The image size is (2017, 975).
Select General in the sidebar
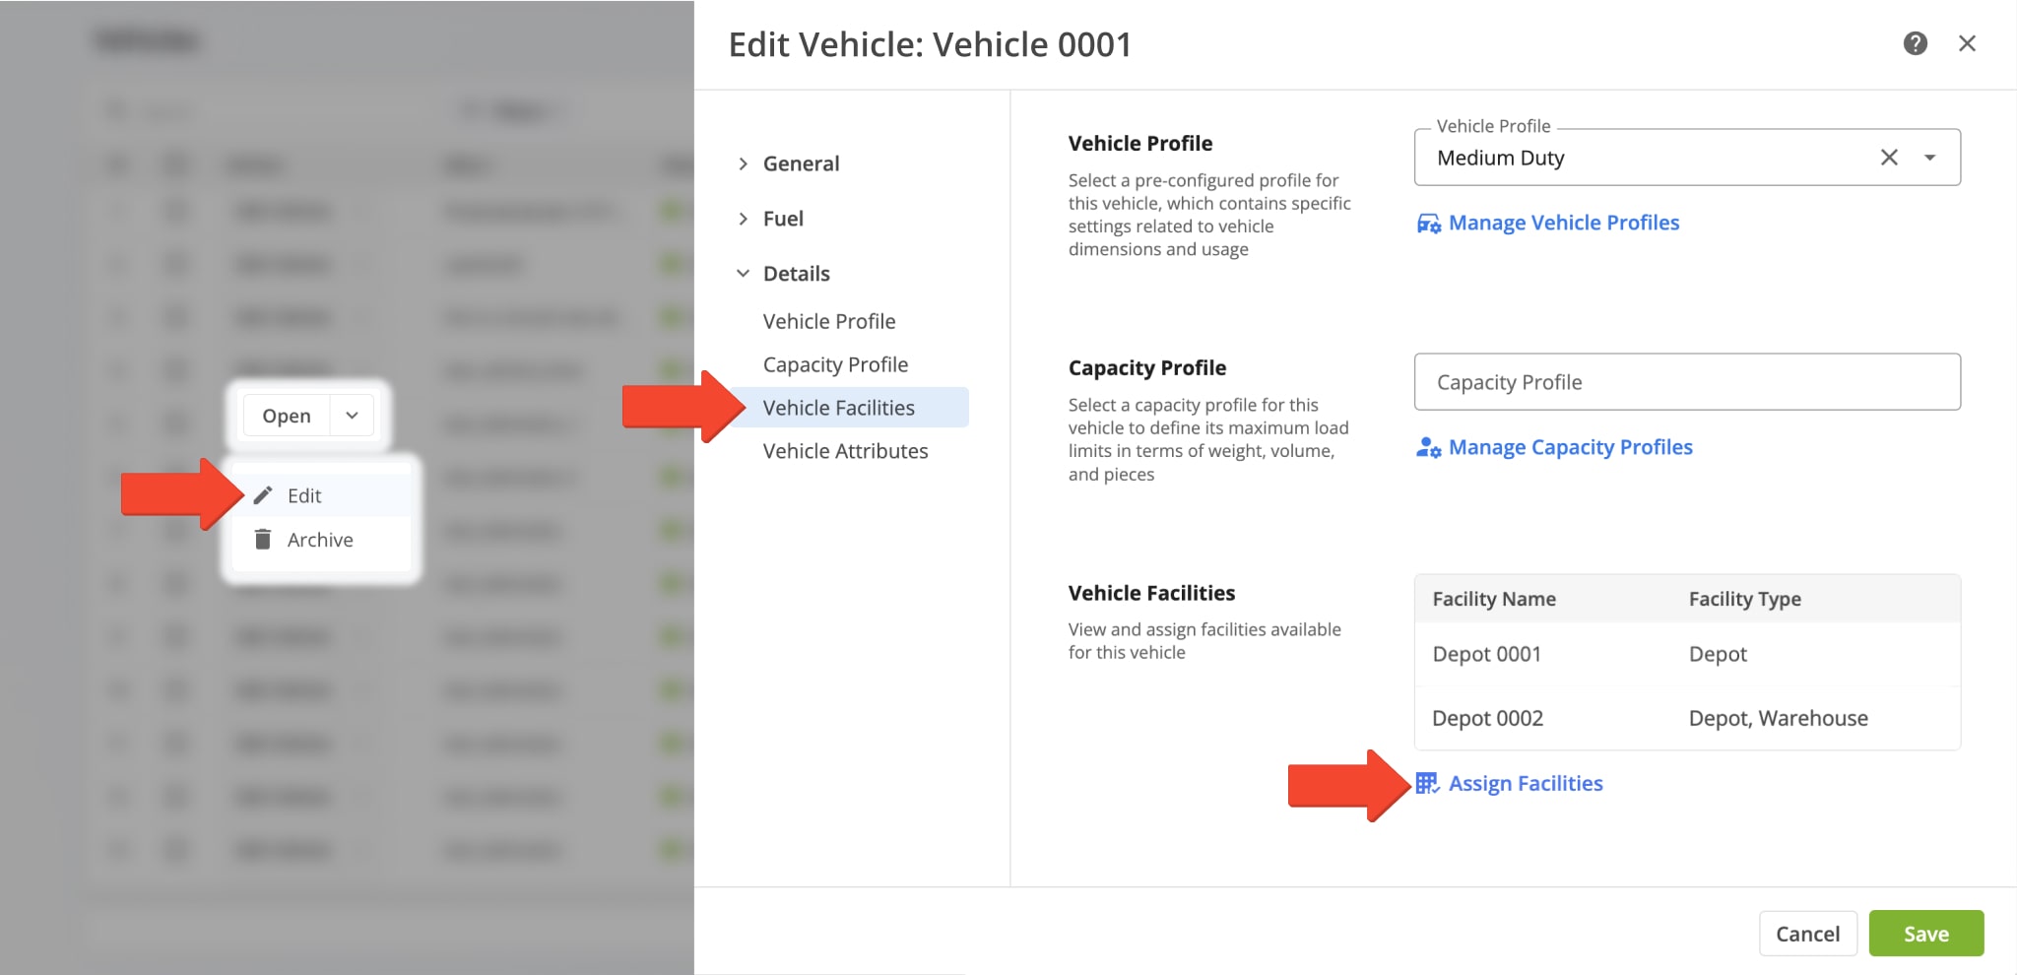click(801, 163)
